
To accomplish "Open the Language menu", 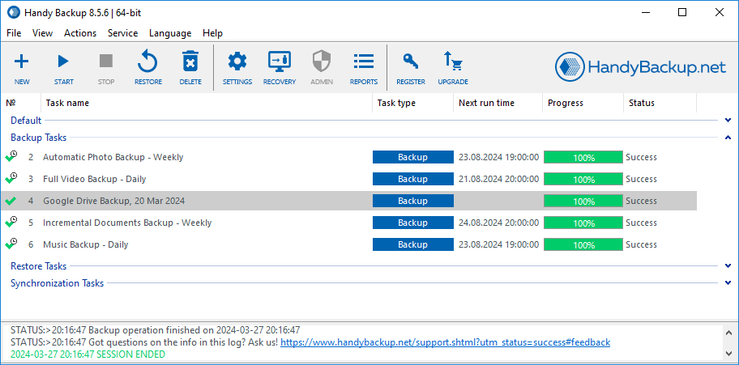I will pos(170,33).
